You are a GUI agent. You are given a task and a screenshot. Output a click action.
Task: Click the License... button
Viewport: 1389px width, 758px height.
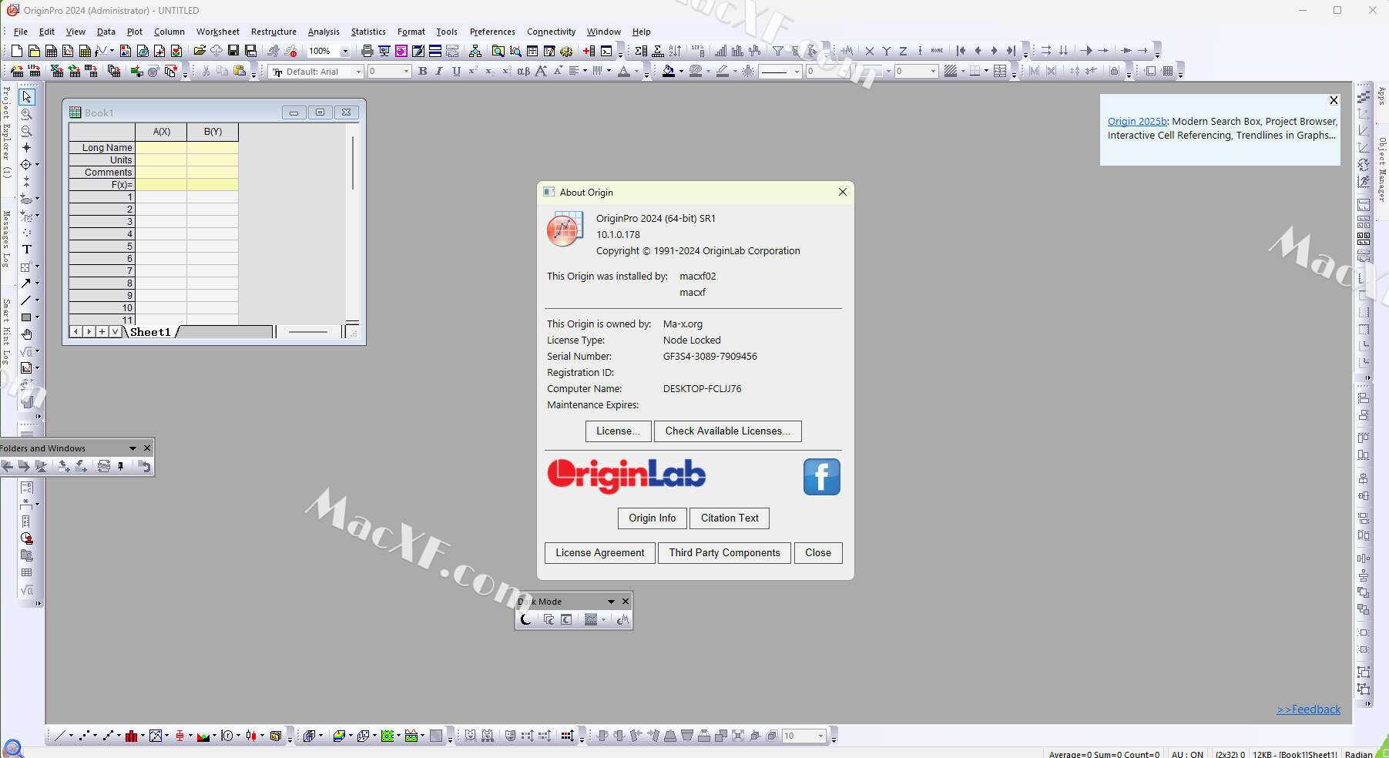tap(618, 431)
